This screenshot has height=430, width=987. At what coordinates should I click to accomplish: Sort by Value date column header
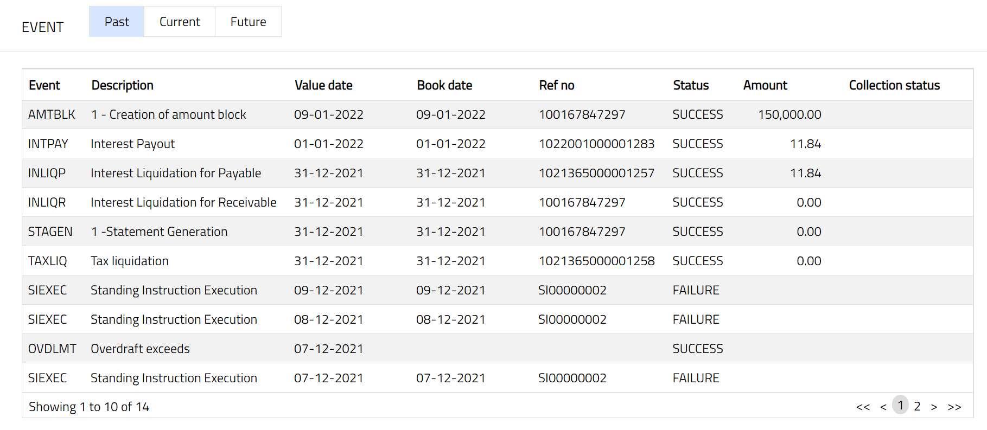click(x=323, y=85)
